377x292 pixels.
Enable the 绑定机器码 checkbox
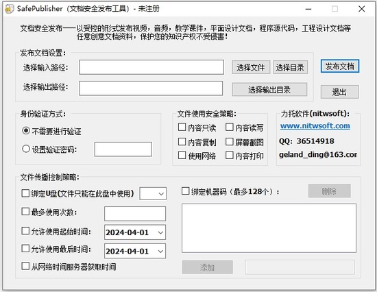(x=185, y=191)
